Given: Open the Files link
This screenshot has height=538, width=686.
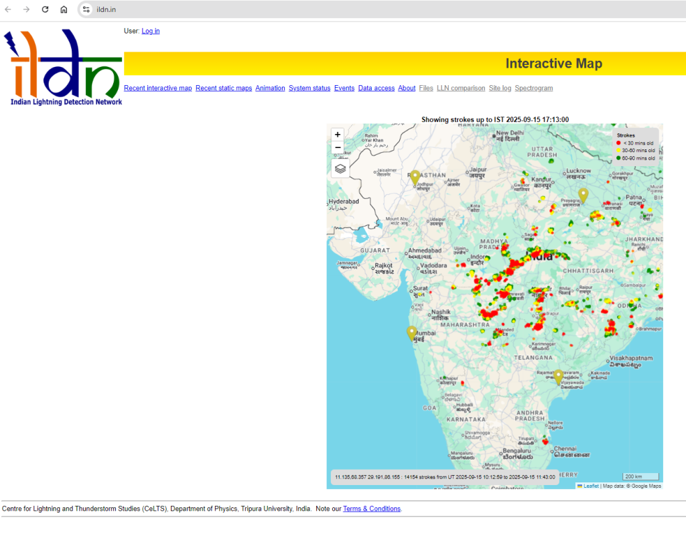Looking at the screenshot, I should pos(425,88).
